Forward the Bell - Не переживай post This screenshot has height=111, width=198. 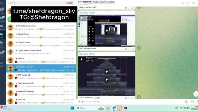[139, 48]
